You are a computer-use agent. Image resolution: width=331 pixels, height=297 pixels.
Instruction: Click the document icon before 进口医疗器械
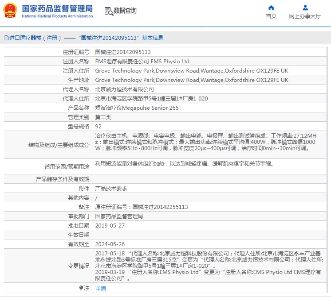tap(7, 38)
